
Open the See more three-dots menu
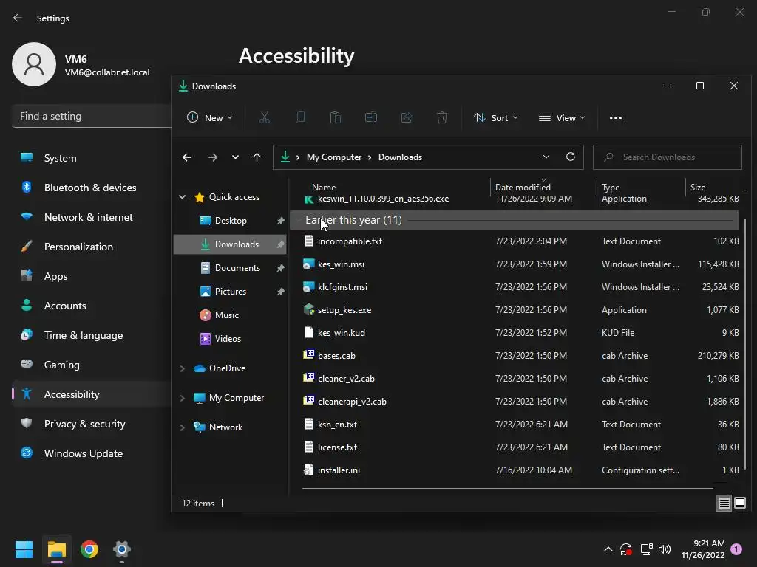[x=616, y=117]
